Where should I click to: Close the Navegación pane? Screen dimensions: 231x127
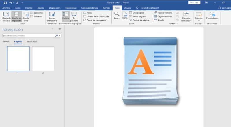coord(60,29)
